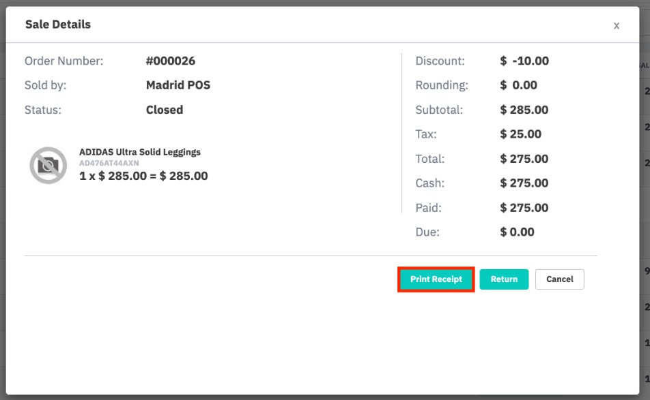Click the Print Receipt button
650x400 pixels.
coord(436,279)
